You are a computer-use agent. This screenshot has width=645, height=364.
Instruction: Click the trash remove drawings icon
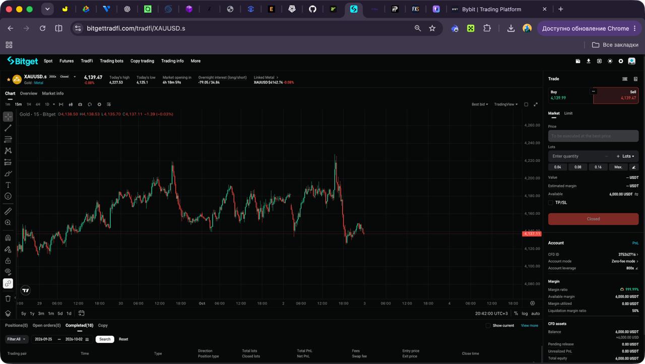click(8, 298)
